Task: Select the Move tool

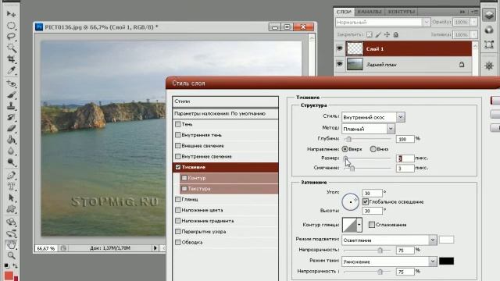Action: click(x=11, y=14)
